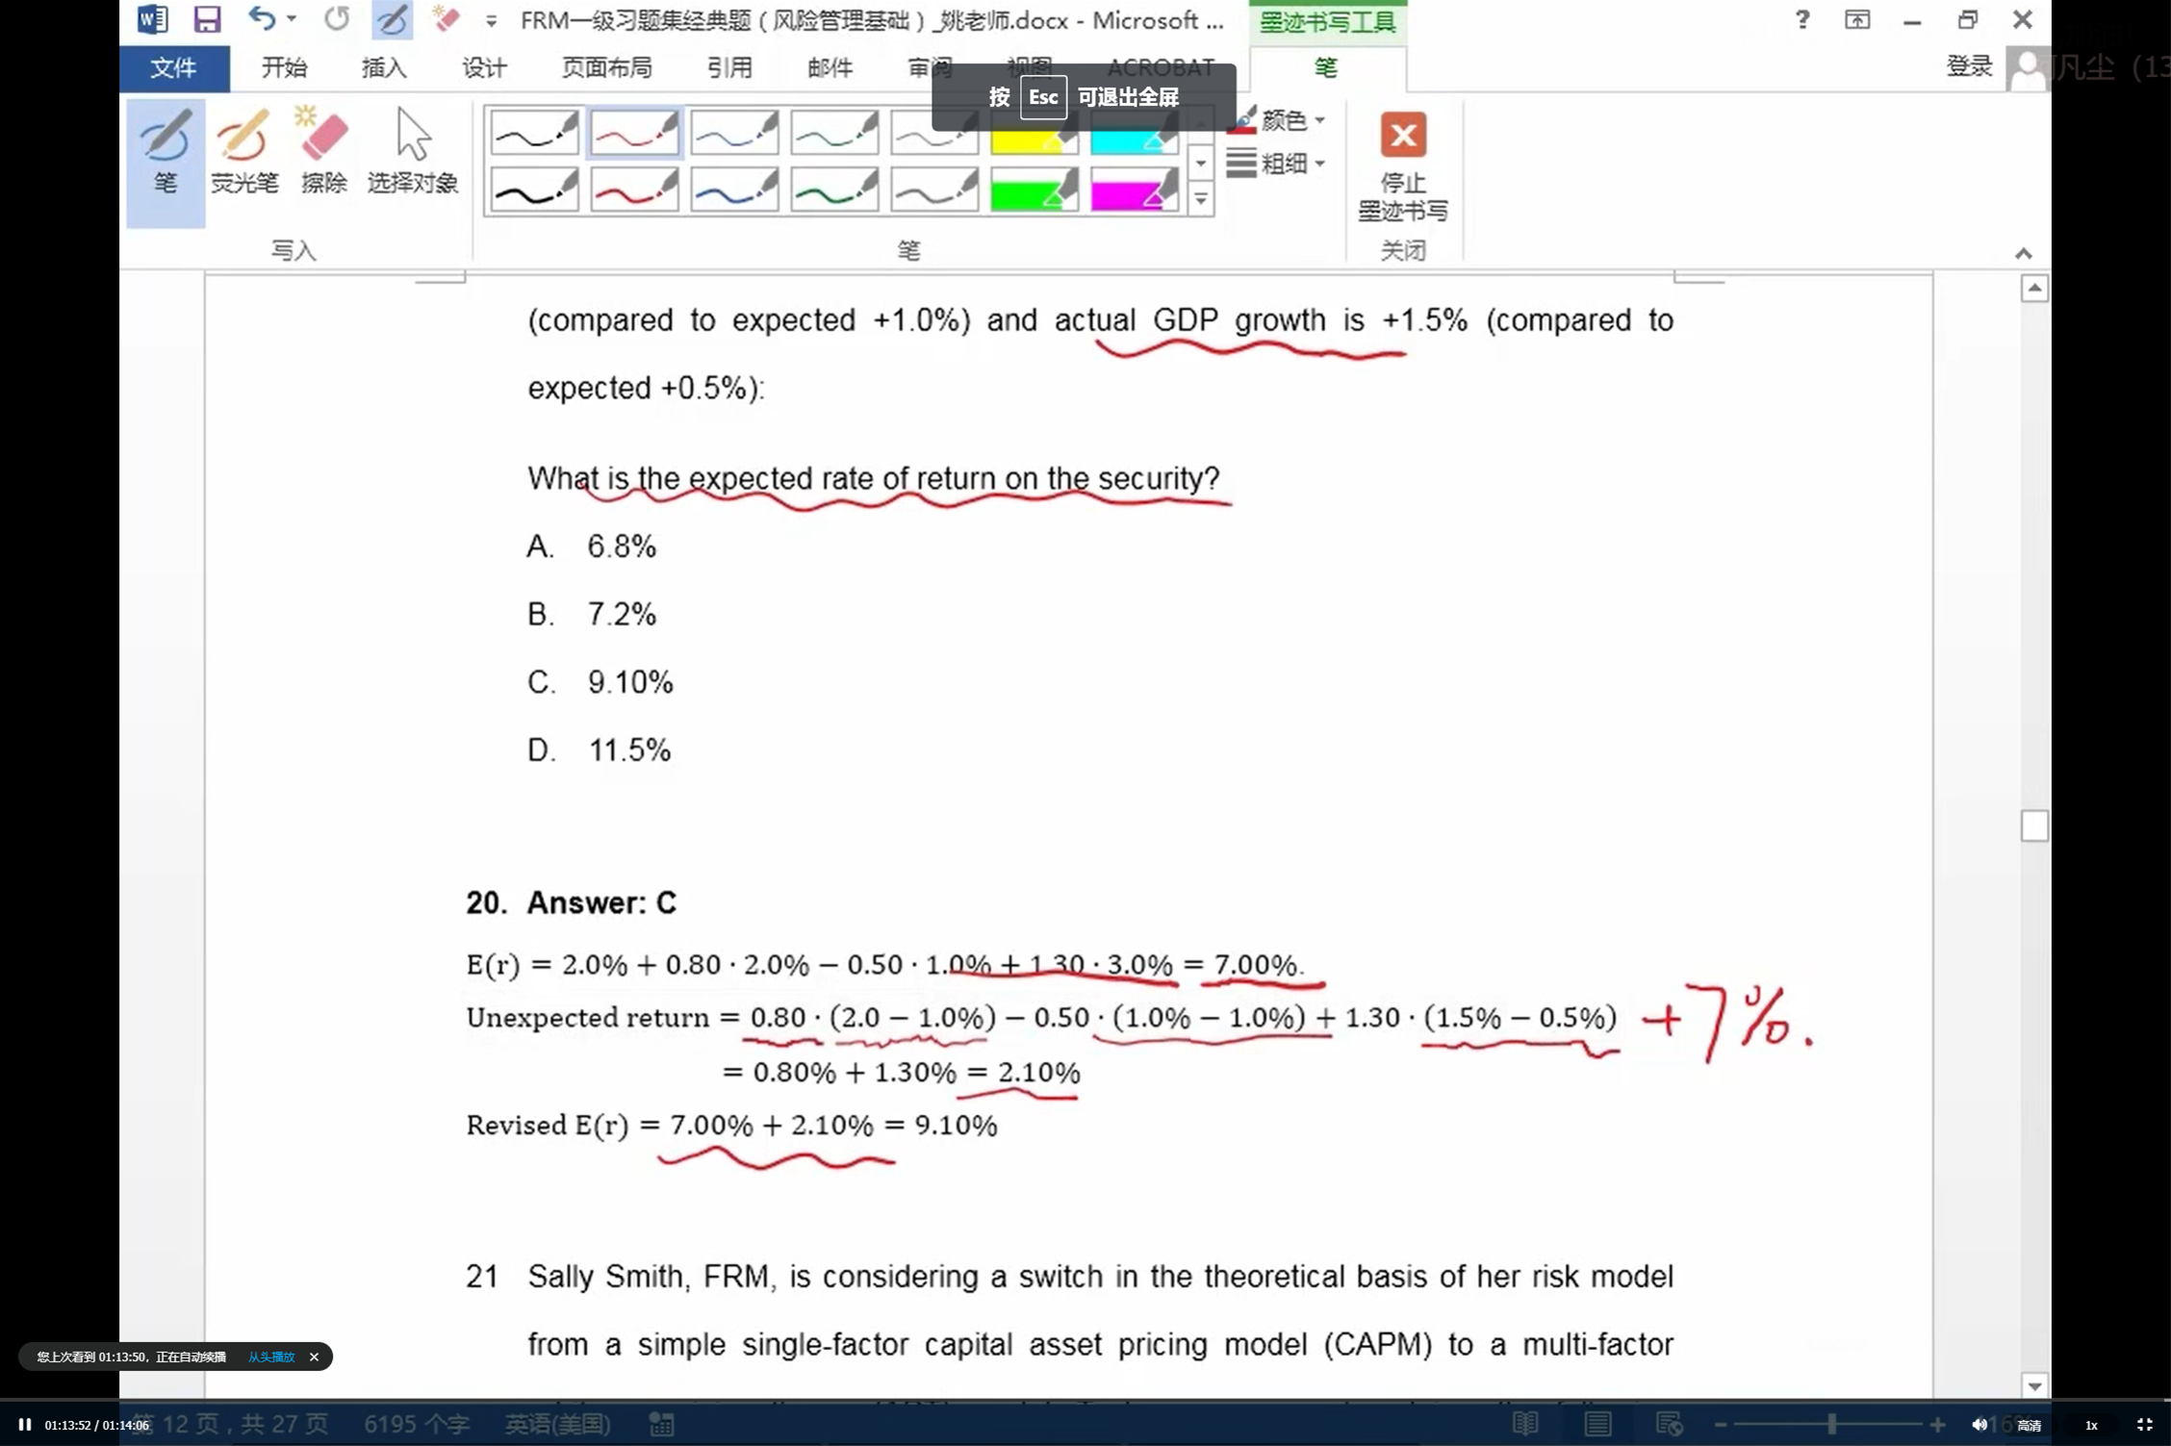The image size is (2171, 1446).
Task: Switch to Web Layout view
Action: [x=1669, y=1424]
